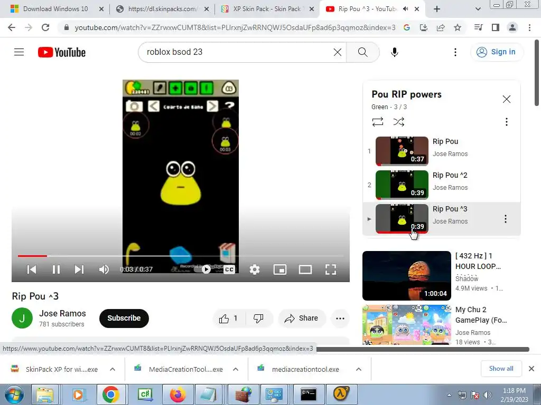Sign in to YouTube
Screen dimensions: 541x405
click(x=496, y=52)
